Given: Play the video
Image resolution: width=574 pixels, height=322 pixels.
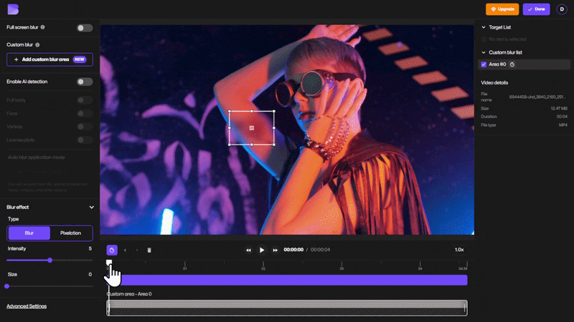Looking at the screenshot, I should [262, 250].
